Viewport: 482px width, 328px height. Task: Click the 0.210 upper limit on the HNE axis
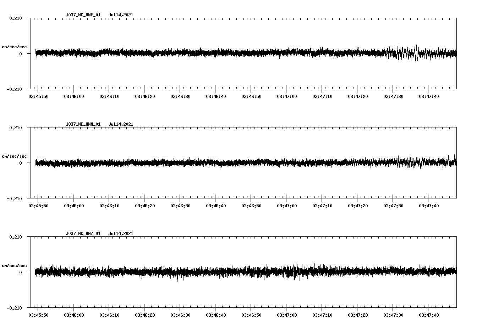coord(16,18)
